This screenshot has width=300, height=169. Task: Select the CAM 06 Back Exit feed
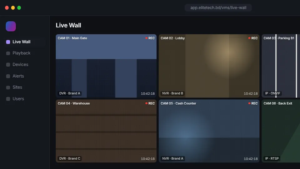pyautogui.click(x=281, y=131)
